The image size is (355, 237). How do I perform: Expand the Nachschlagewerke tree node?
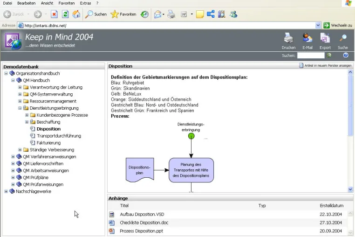pos(6,191)
